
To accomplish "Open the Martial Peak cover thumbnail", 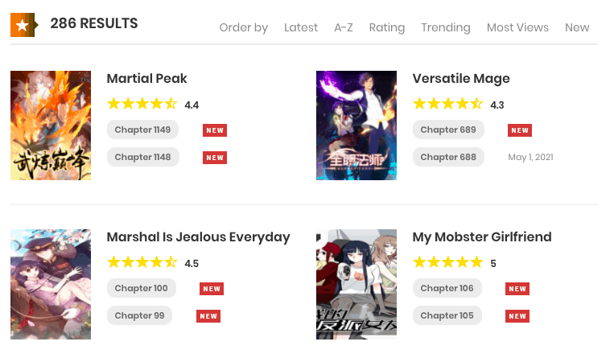I will click(51, 126).
